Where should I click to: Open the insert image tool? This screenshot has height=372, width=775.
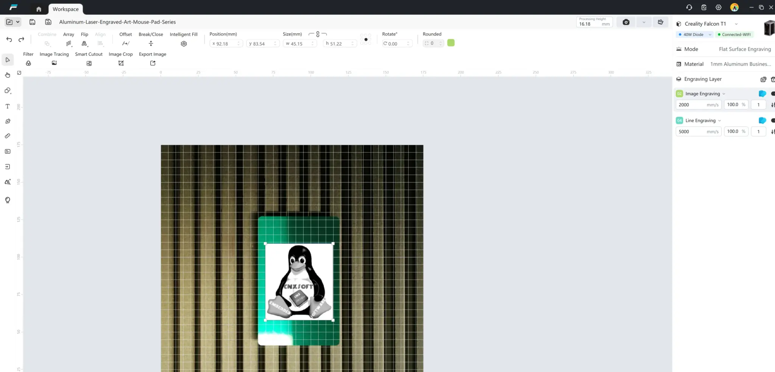8,151
